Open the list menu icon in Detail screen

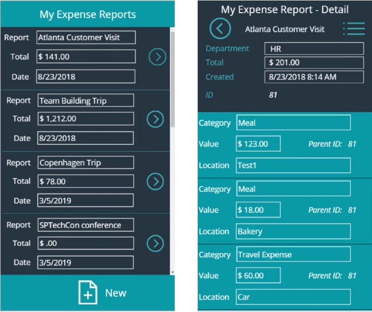tap(354, 29)
